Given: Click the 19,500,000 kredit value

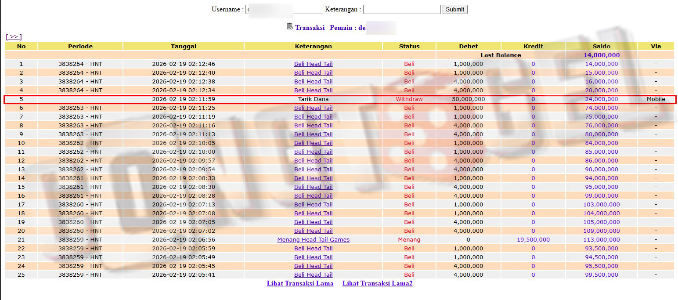Looking at the screenshot, I should [533, 239].
